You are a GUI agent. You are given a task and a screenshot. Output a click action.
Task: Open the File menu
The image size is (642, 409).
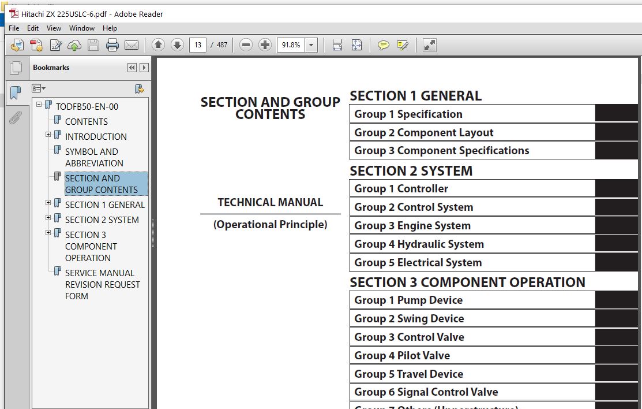pos(14,28)
